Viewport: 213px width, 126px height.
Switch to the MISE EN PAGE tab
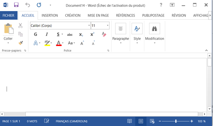pyautogui.click(x=98, y=16)
